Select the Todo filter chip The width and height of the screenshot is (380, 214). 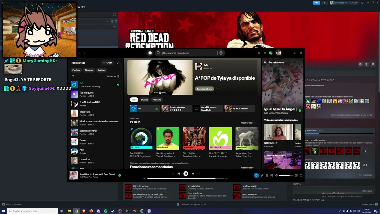(134, 100)
